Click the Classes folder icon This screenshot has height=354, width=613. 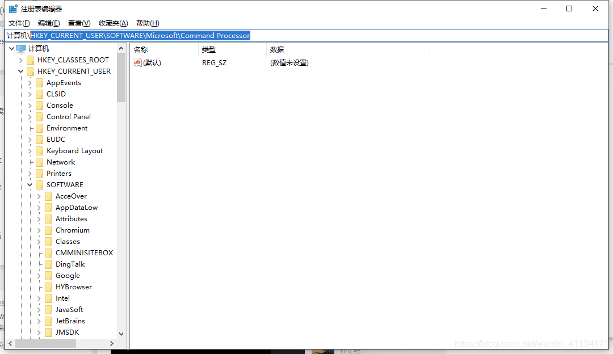[48, 242]
